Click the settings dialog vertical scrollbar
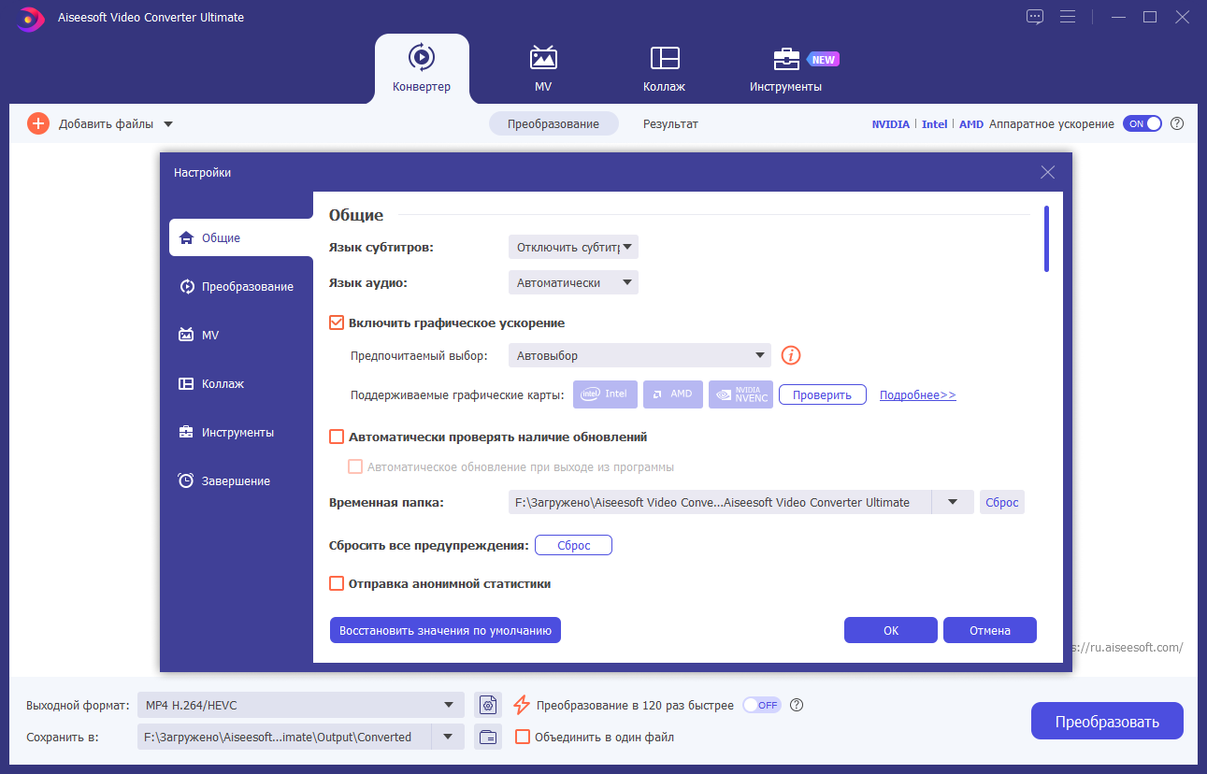The height and width of the screenshot is (774, 1207). click(x=1046, y=239)
